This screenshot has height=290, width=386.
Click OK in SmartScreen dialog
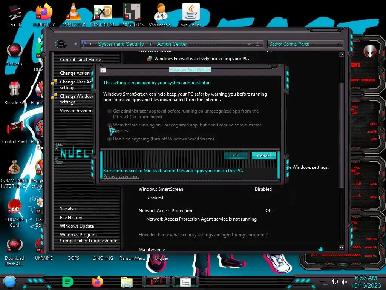236,156
